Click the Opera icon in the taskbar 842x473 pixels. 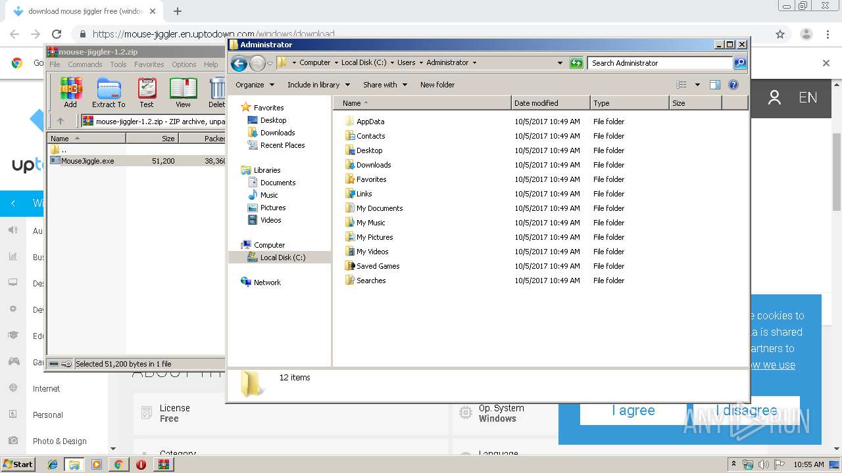(x=141, y=464)
